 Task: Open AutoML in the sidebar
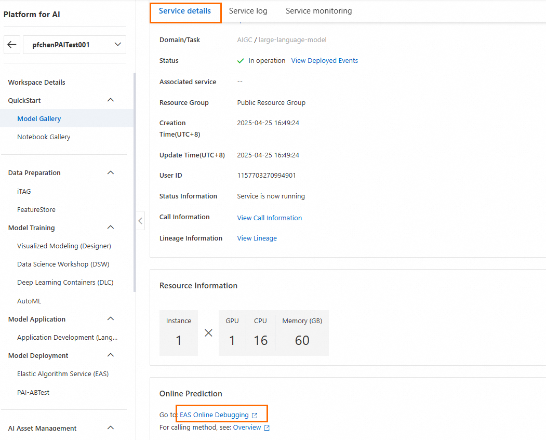pyautogui.click(x=29, y=301)
